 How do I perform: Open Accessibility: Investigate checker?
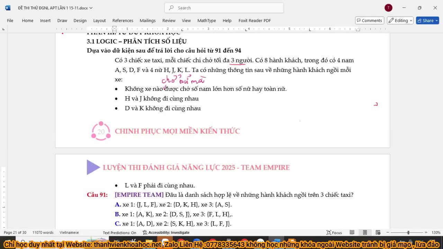[166, 232]
